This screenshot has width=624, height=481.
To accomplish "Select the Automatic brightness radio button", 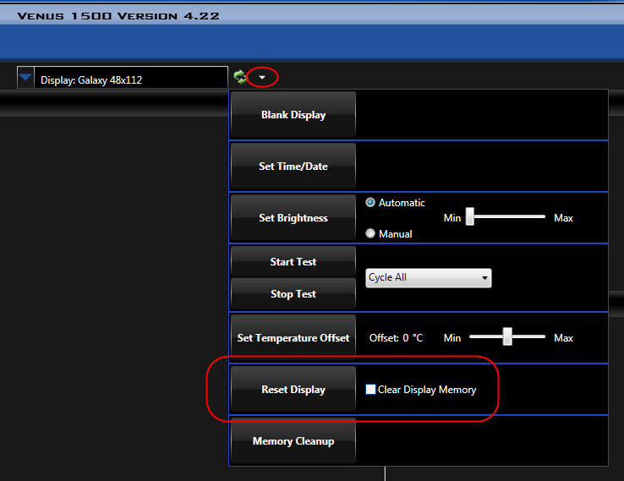I will [370, 203].
